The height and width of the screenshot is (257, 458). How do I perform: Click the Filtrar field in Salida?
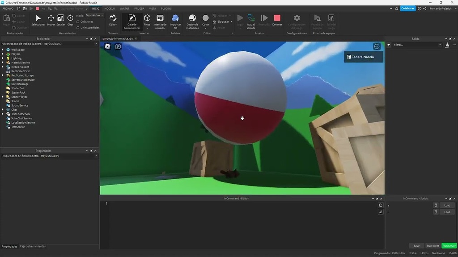point(417,45)
